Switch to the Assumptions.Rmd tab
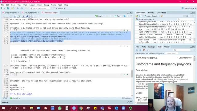This screenshot has height=111, width=197. [31, 13]
